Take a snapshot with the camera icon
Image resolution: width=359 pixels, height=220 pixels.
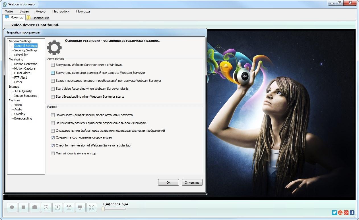coord(35,207)
